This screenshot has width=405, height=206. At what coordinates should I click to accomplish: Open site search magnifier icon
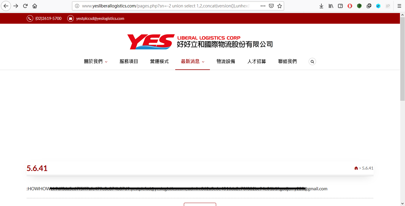point(312,61)
